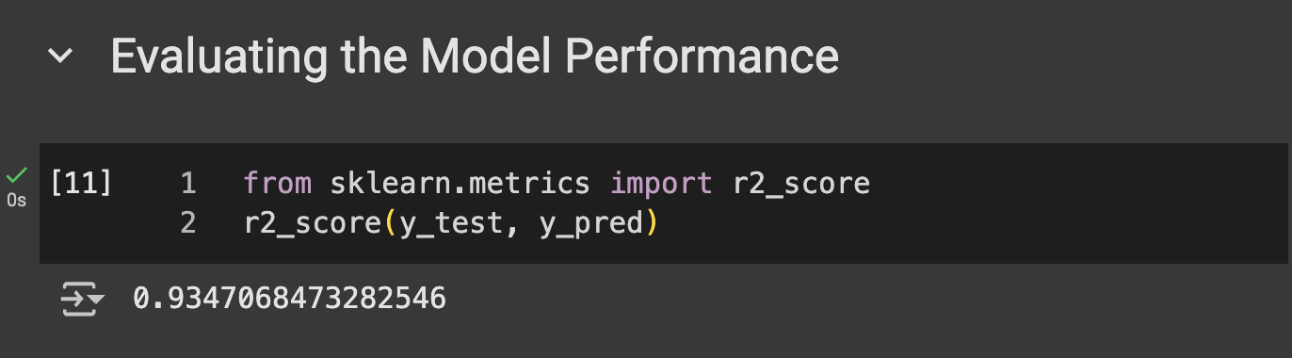Click the yellow opening parenthesis

(x=391, y=225)
